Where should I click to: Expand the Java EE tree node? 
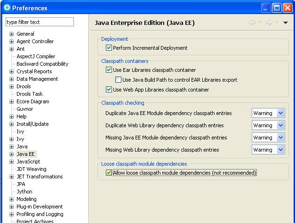pos(11,154)
